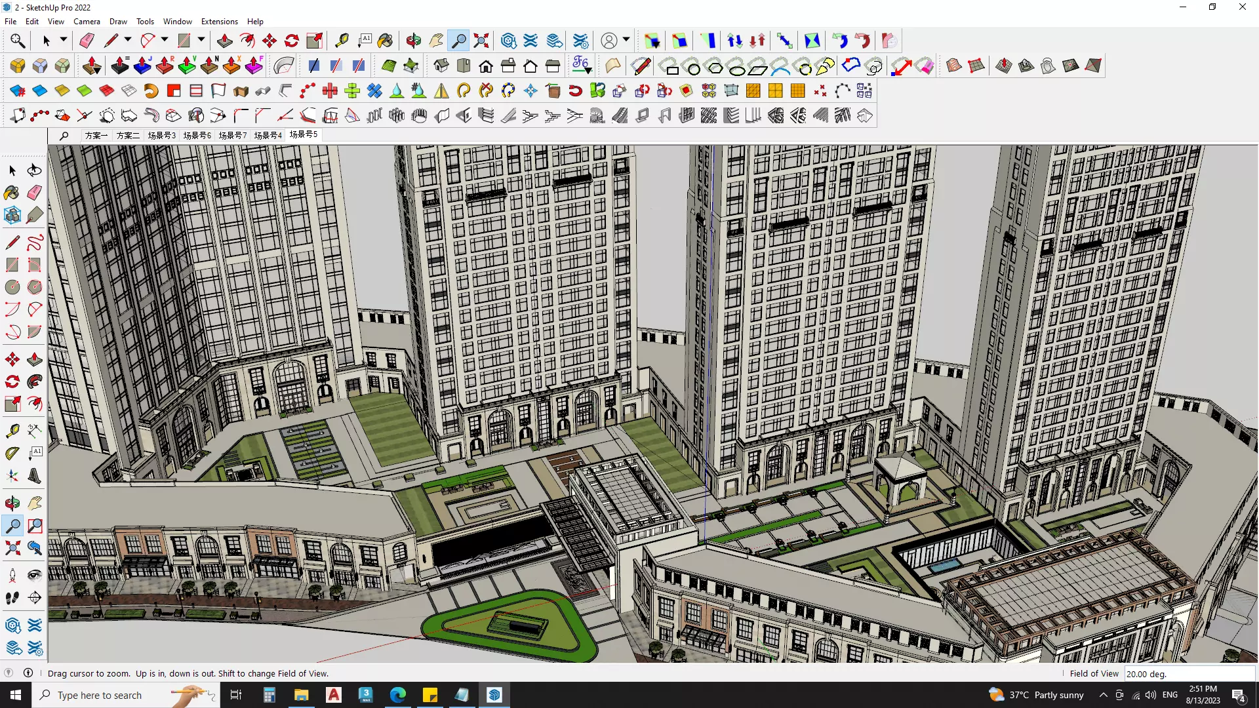Click the Field of View value field

tap(1189, 674)
